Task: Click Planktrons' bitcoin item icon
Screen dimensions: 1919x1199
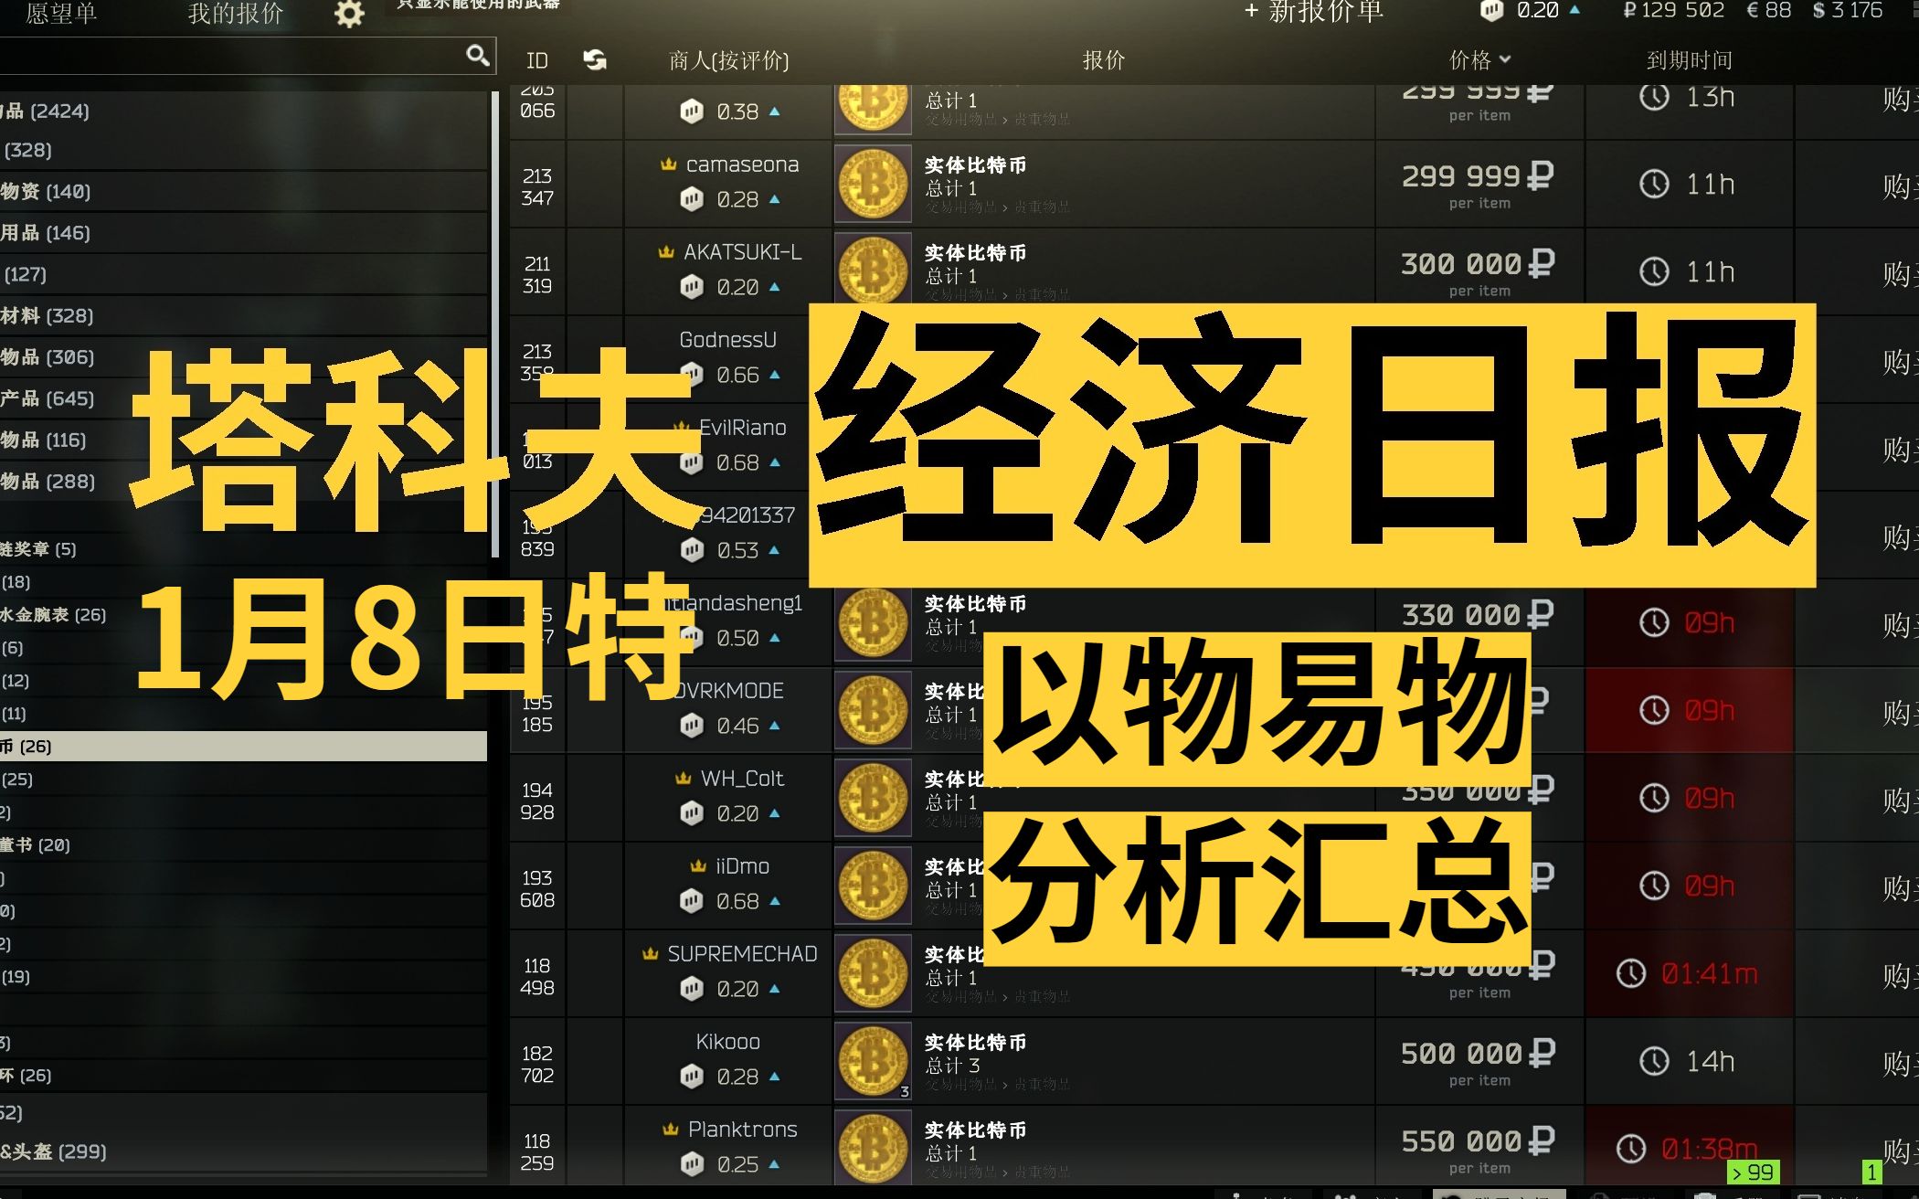Action: [x=873, y=1148]
